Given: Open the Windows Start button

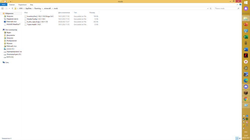Looking at the screenshot, I should click(x=246, y=2).
